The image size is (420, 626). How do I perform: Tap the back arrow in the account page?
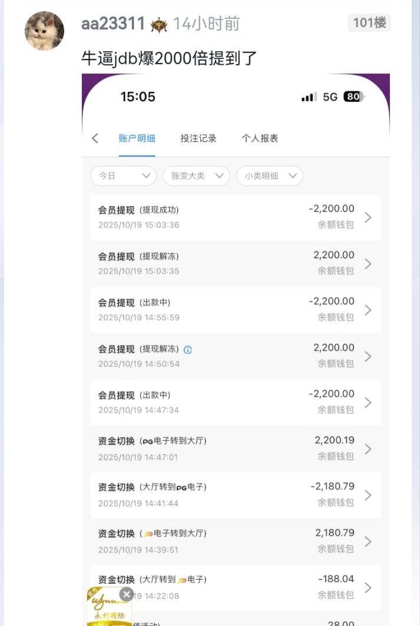(x=95, y=138)
